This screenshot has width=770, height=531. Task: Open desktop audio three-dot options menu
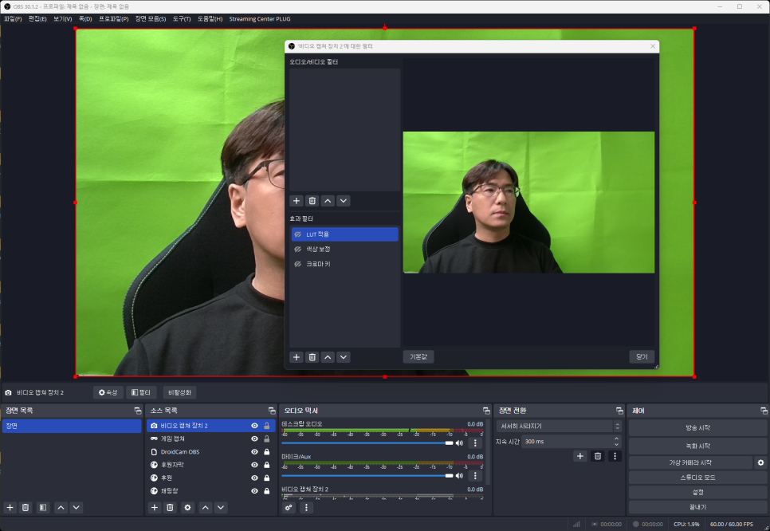coord(475,442)
